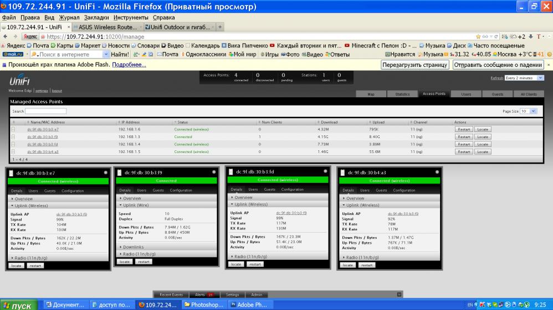Close the dc:9f:db:30:b3:e7 detail panel
Image resolution: width=553 pixels, height=310 pixels.
[104, 173]
